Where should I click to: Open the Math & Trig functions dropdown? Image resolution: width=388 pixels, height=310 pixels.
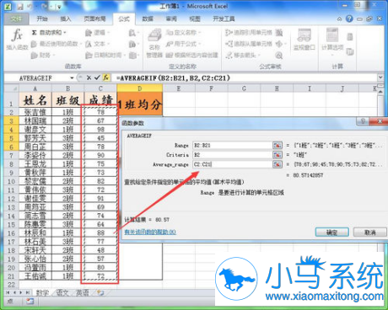pos(133,44)
